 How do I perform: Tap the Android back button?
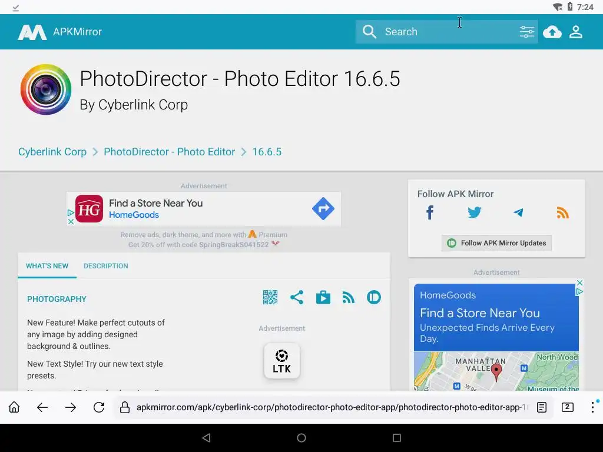click(206, 438)
